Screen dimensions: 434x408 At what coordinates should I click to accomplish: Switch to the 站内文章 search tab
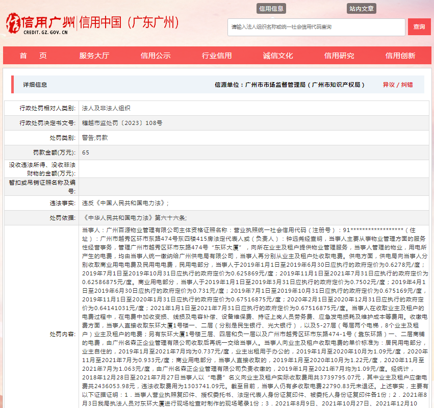(362, 9)
